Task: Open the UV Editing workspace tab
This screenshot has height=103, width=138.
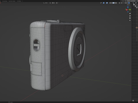Action: click(19, 1)
